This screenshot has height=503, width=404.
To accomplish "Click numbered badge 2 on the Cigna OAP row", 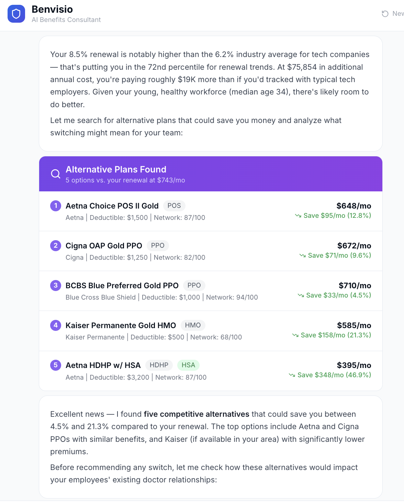I will tap(55, 246).
